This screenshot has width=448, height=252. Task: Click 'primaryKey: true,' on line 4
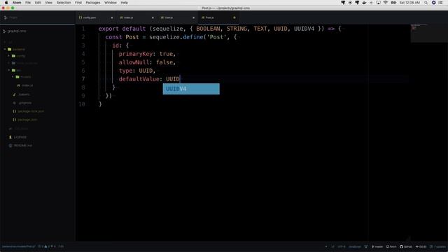pyautogui.click(x=147, y=54)
